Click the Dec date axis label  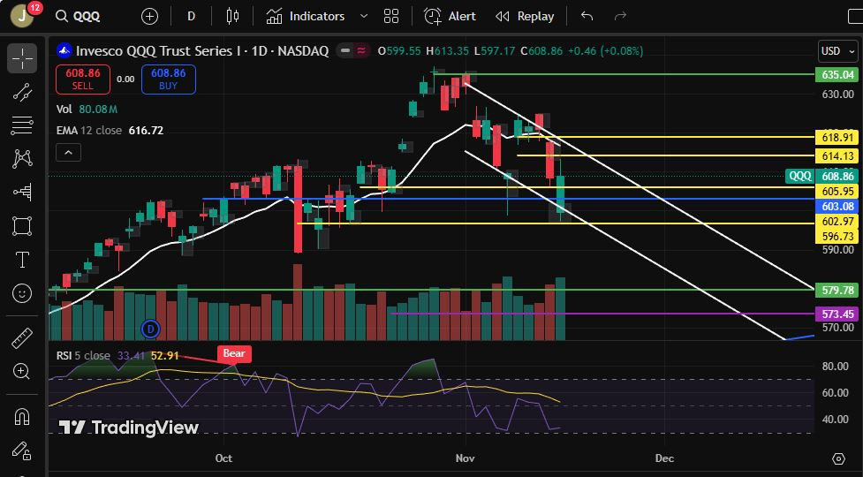[x=664, y=458]
